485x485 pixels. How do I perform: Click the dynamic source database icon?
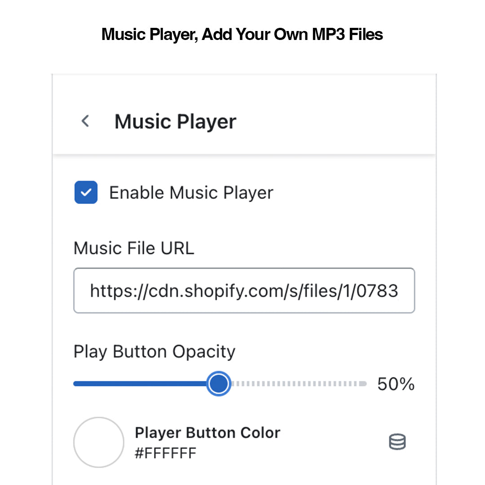[x=397, y=442]
